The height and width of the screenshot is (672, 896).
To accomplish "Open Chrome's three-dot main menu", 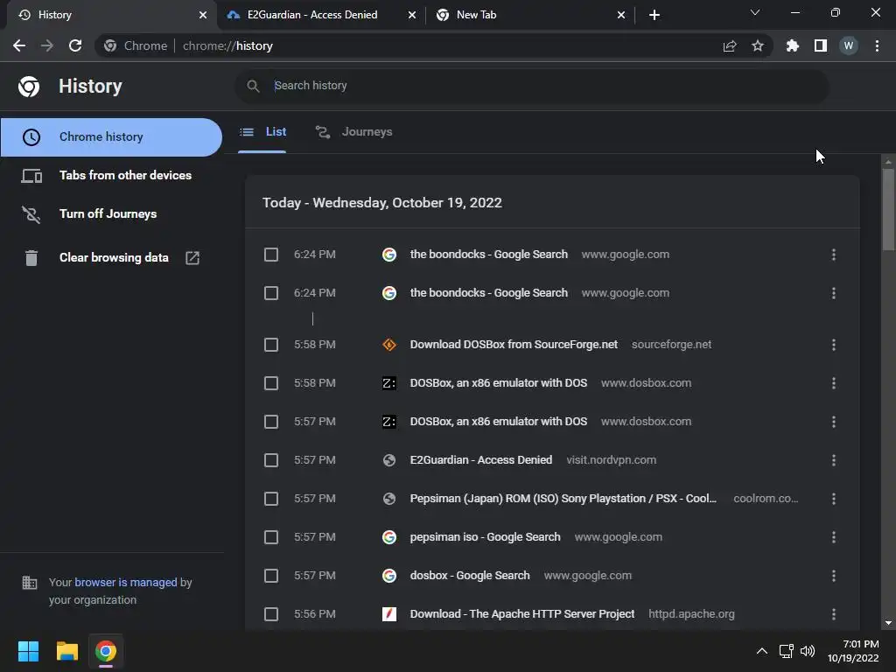I will point(877,45).
